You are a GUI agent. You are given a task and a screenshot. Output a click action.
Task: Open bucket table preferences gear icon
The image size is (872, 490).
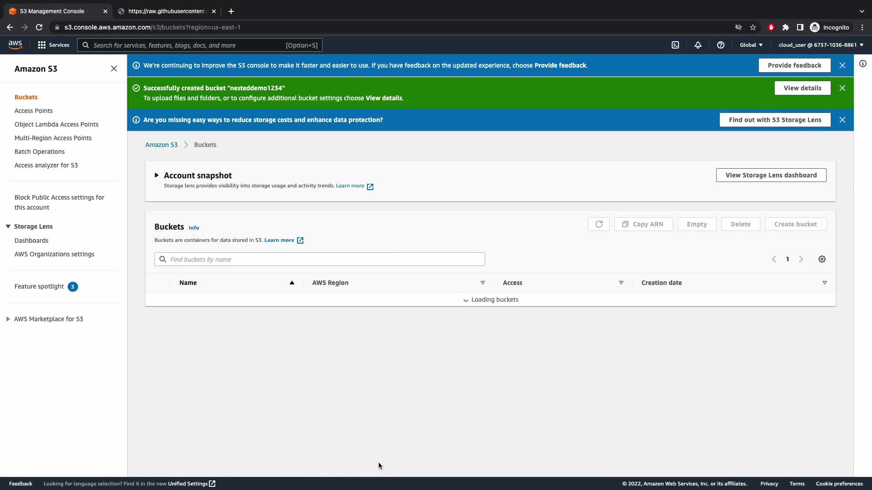click(822, 259)
